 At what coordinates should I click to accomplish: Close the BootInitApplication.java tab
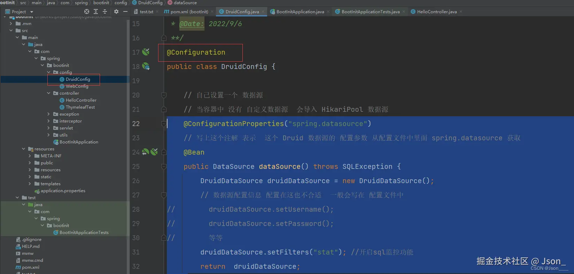pyautogui.click(x=328, y=12)
